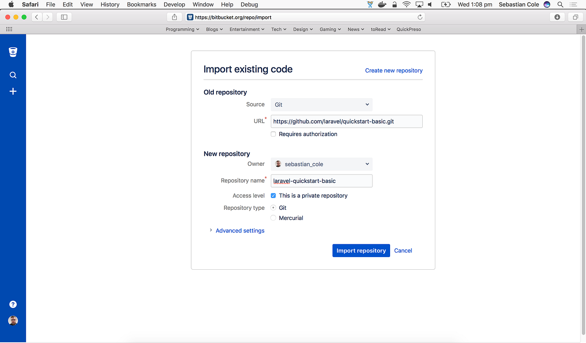Open the 'Create new repository' link
This screenshot has width=586, height=343.
[x=393, y=70]
